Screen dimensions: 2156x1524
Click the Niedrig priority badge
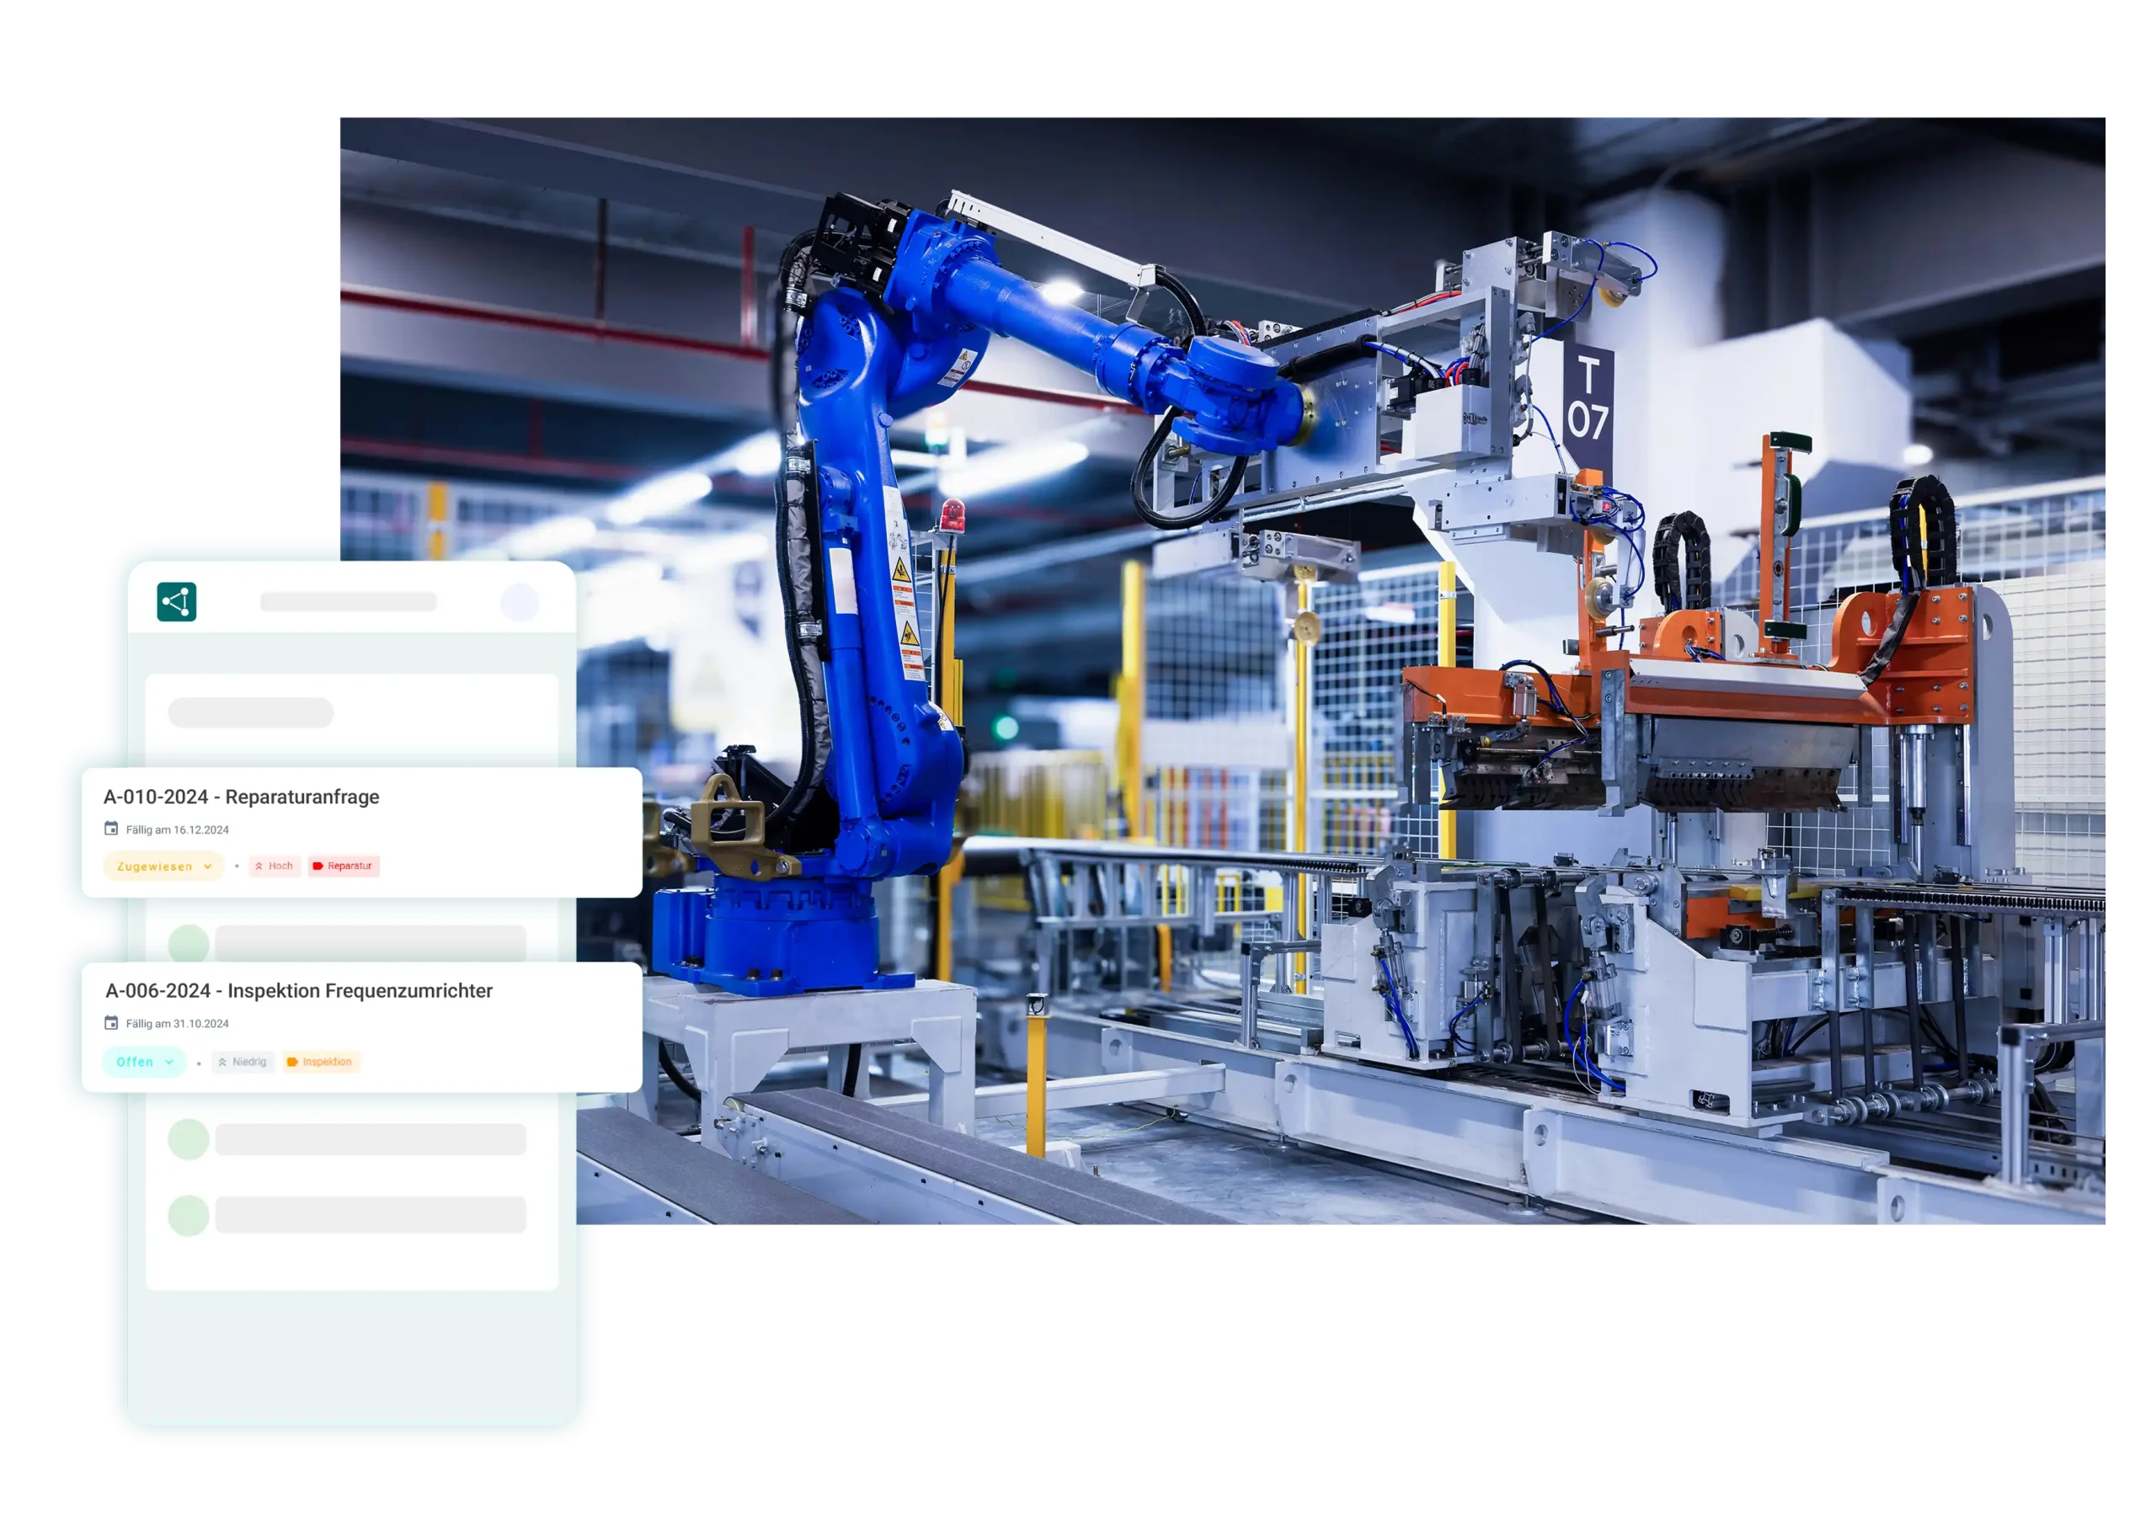click(x=243, y=1062)
